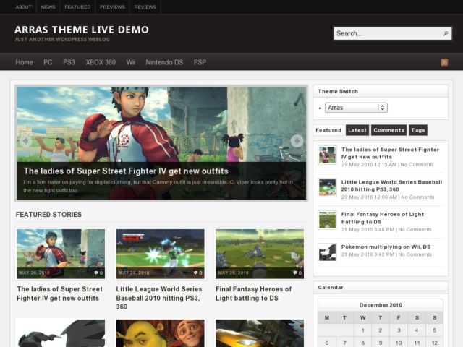This screenshot has width=463, height=347.
Task: Go to Home in category navigation
Action: [24, 62]
